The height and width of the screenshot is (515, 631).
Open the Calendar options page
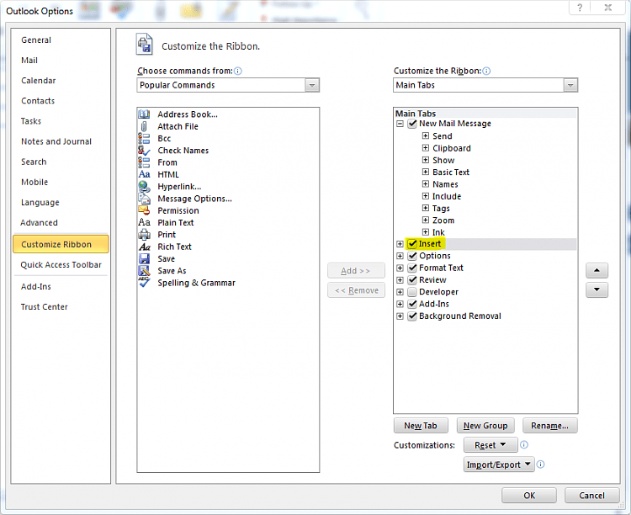tap(38, 81)
